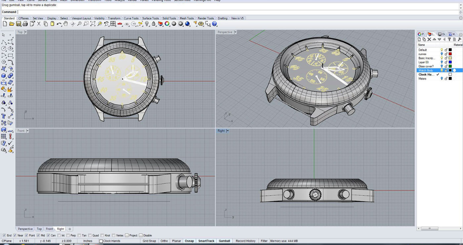Open the Perspective viewport dropdown
Screen dimensions: 463x245
[236, 32]
